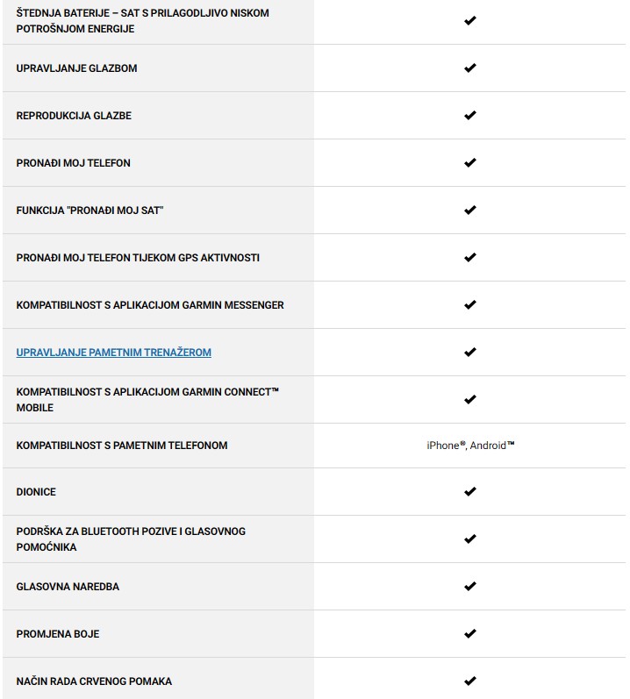This screenshot has width=630, height=699.
Task: Click checkmark for Garmin Messenger compatibility
Action: 469,304
